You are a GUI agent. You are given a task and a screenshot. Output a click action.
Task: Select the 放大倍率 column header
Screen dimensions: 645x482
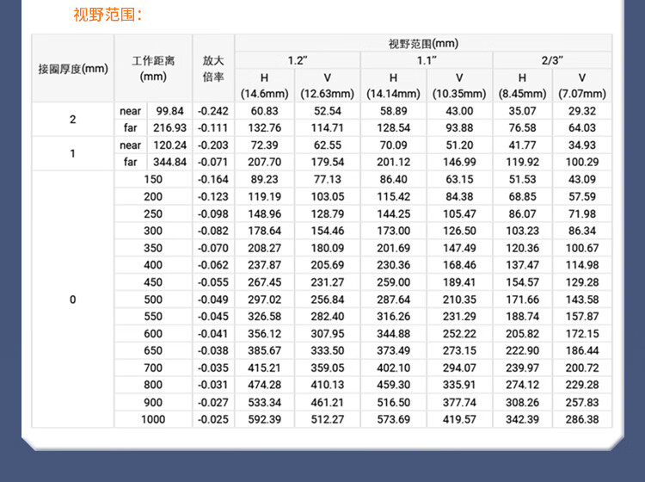click(213, 69)
